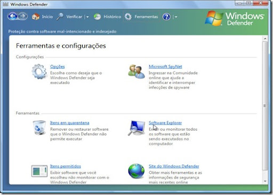Click the vertical scrollbar thumb
The height and width of the screenshot is (195, 273).
point(265,106)
